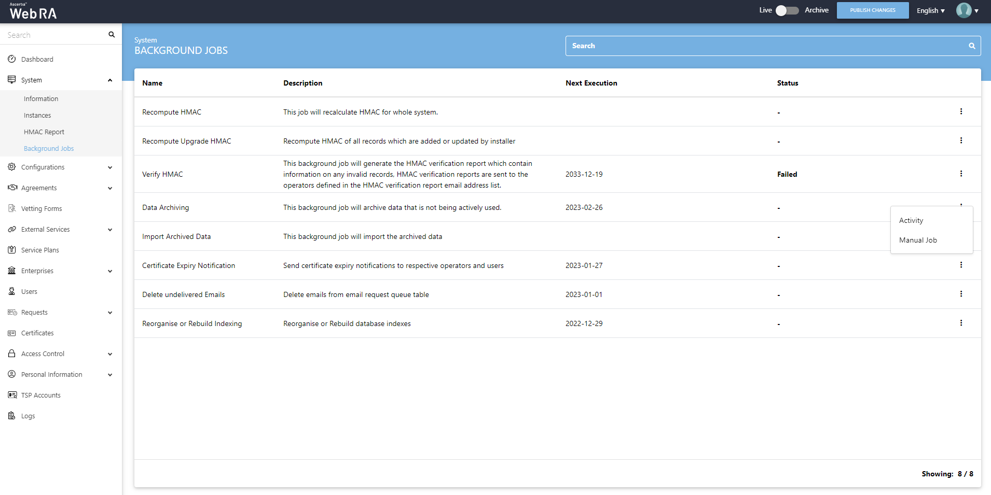991x495 pixels.
Task: Click the Logs icon in sidebar
Action: pyautogui.click(x=11, y=416)
